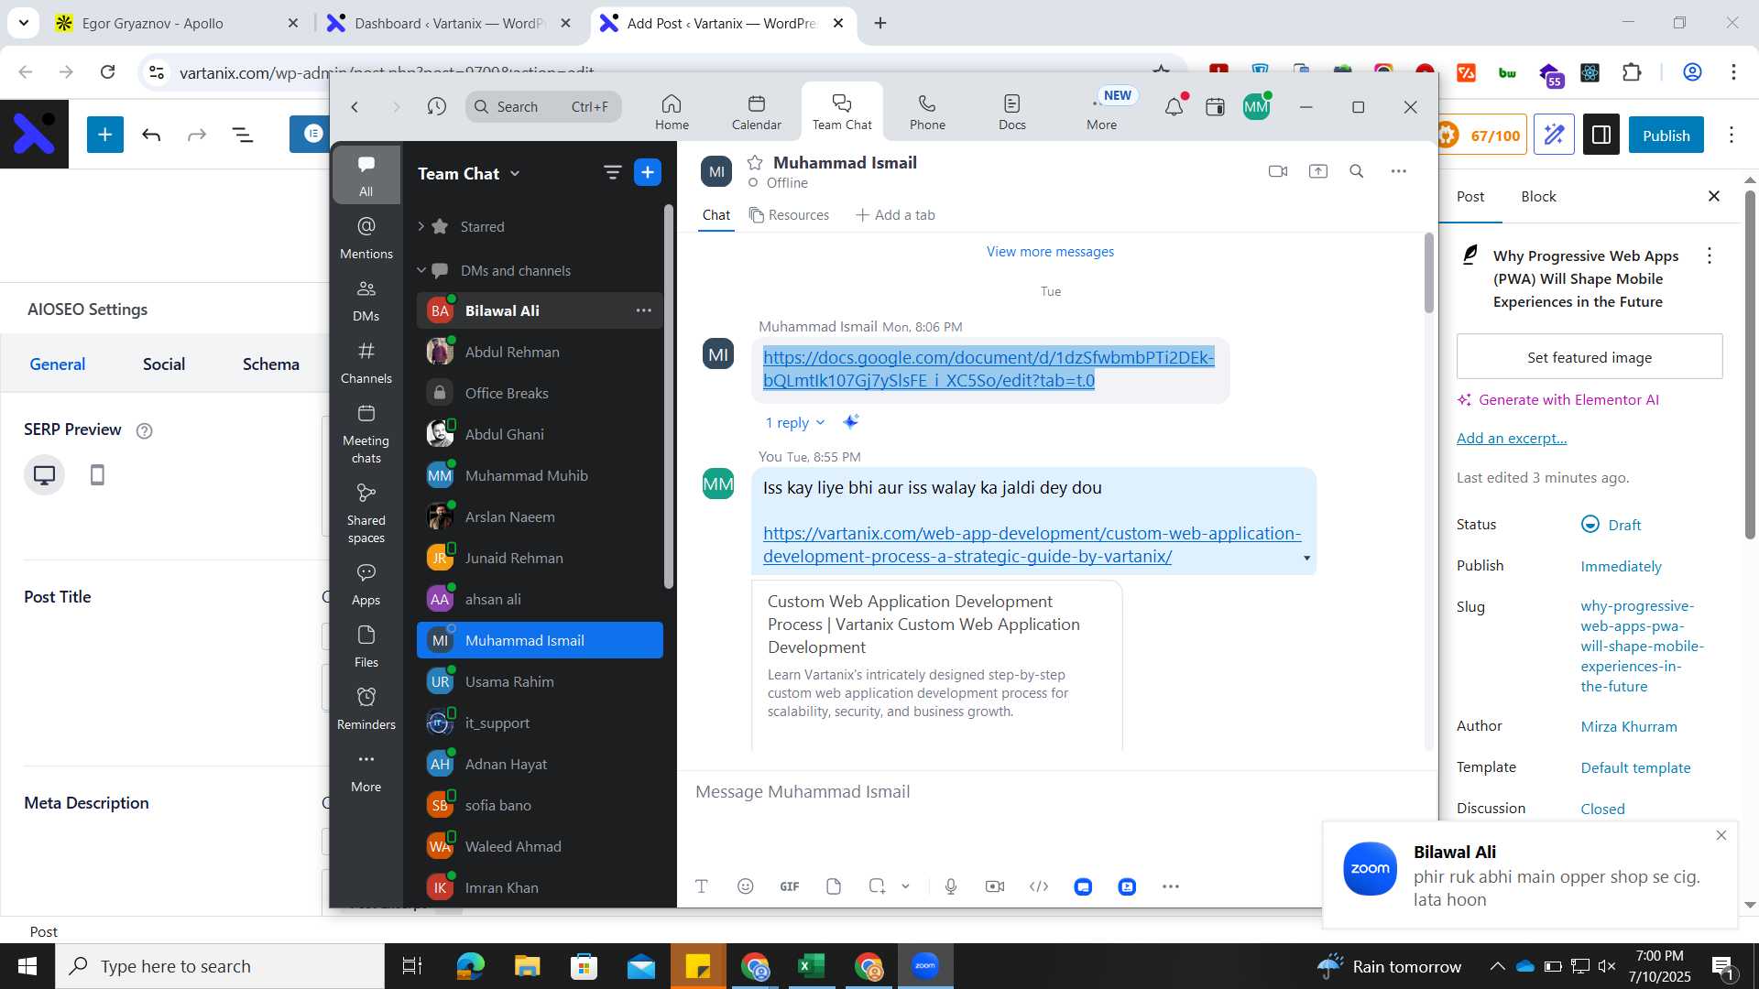Toggle text formatting in message composer
Screen dimensions: 1759x989
(x=702, y=886)
